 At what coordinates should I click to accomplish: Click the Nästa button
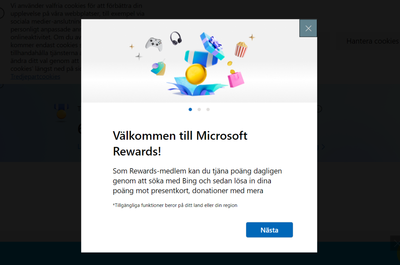[269, 230]
